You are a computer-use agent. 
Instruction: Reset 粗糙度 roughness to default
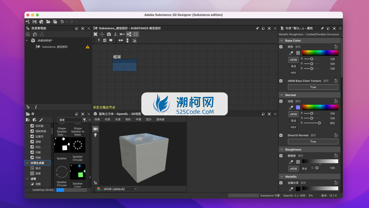336,156
